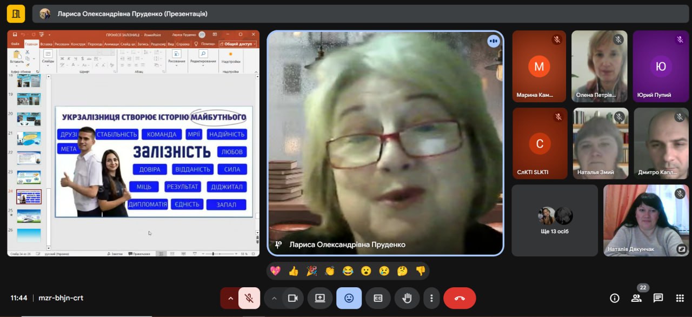Send the thumbs up reaction
This screenshot has height=317, width=692.
(294, 271)
